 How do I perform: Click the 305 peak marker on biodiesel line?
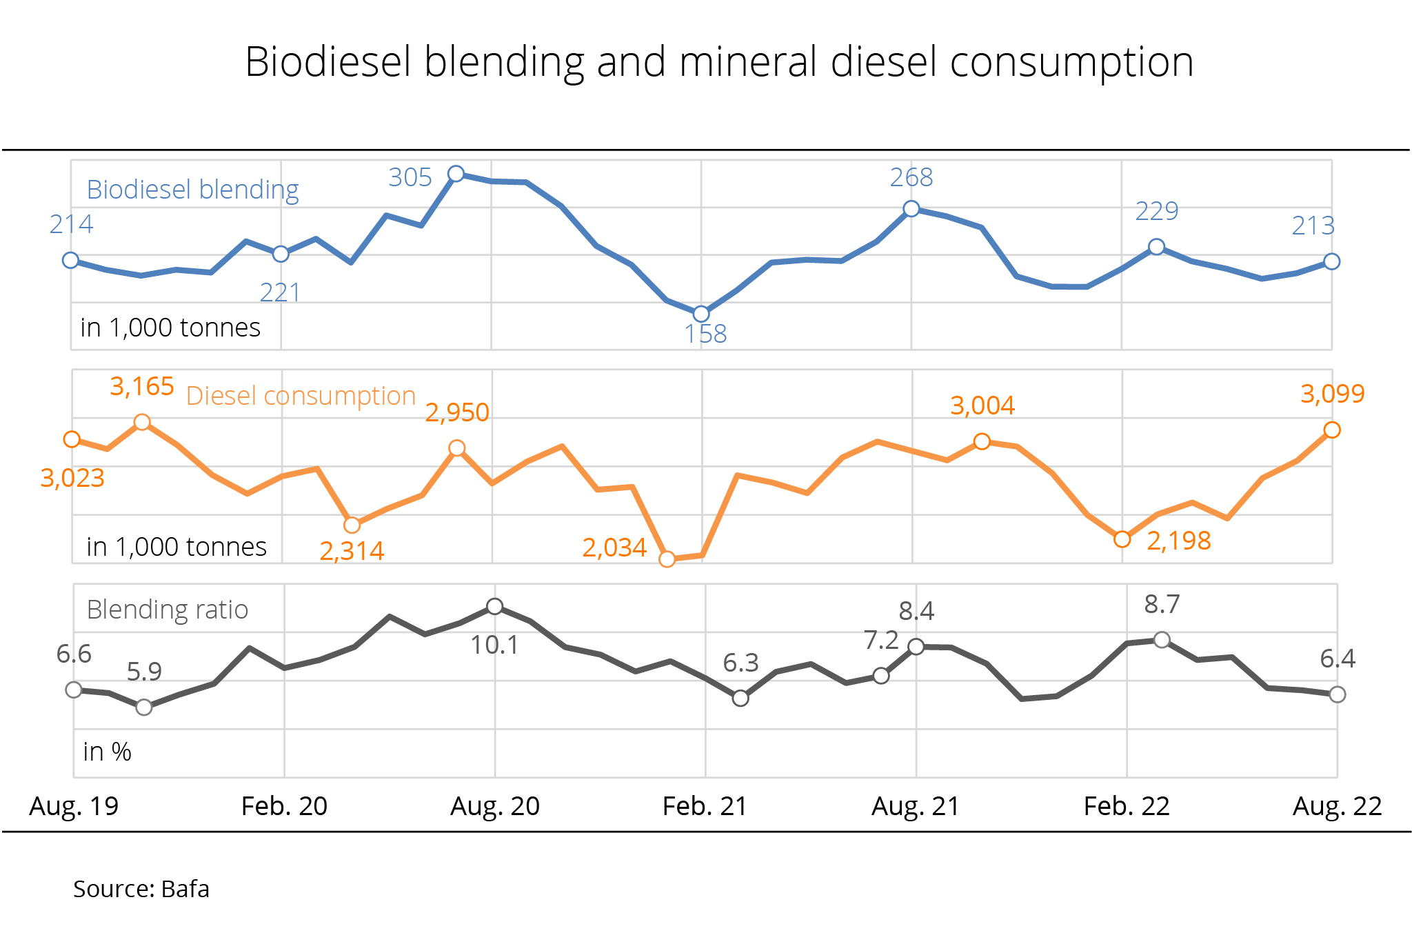tap(456, 174)
